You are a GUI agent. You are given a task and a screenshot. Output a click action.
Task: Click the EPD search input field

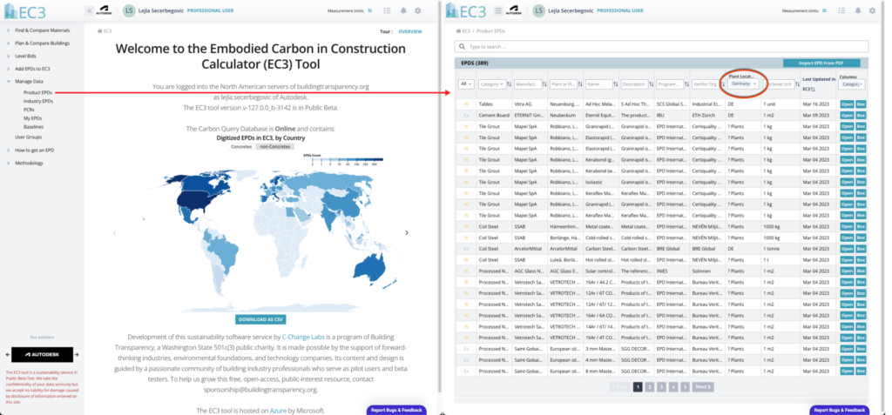pos(662,47)
